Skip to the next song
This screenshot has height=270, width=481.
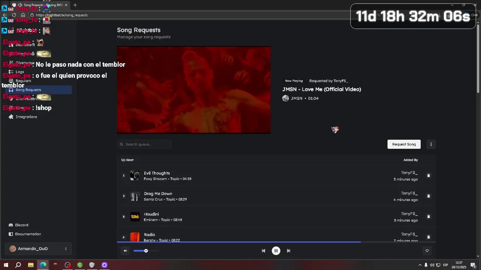click(289, 251)
